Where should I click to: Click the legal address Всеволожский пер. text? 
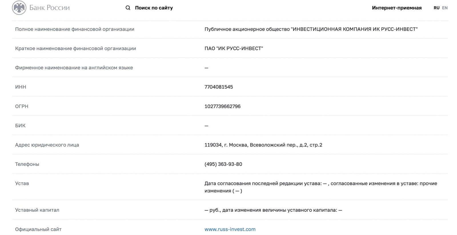[x=263, y=145]
